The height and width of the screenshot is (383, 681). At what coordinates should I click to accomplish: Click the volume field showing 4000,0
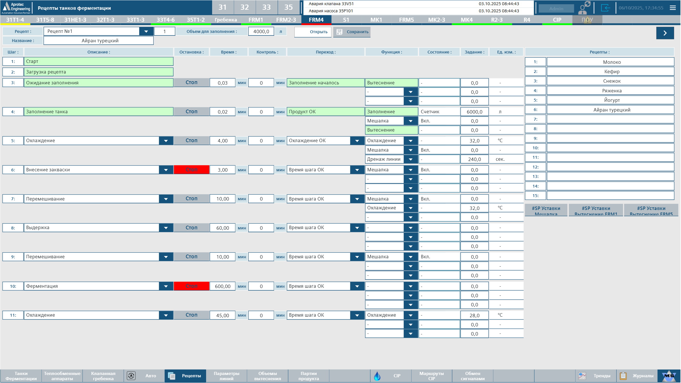pos(261,31)
